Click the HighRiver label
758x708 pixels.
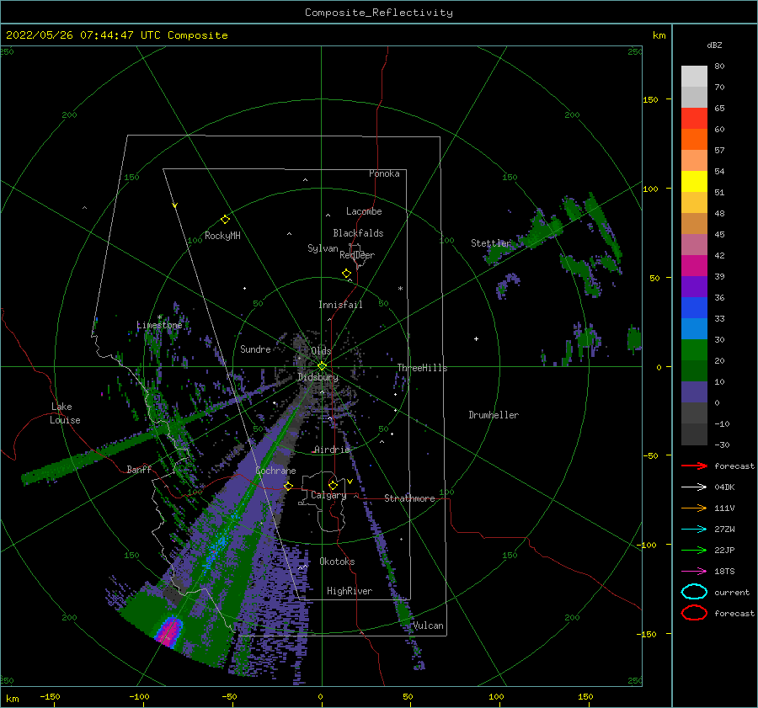[x=350, y=591]
